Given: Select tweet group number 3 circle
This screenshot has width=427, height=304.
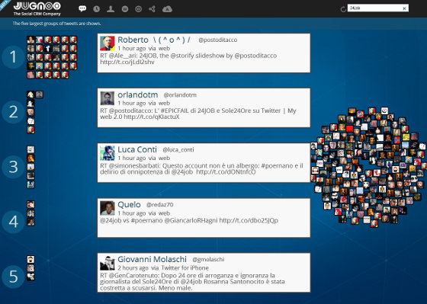Looking at the screenshot, I should (x=13, y=167).
